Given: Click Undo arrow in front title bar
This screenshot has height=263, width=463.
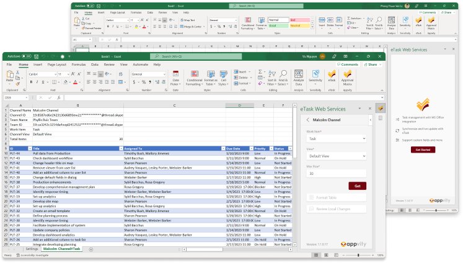Looking at the screenshot, I should [43, 56].
